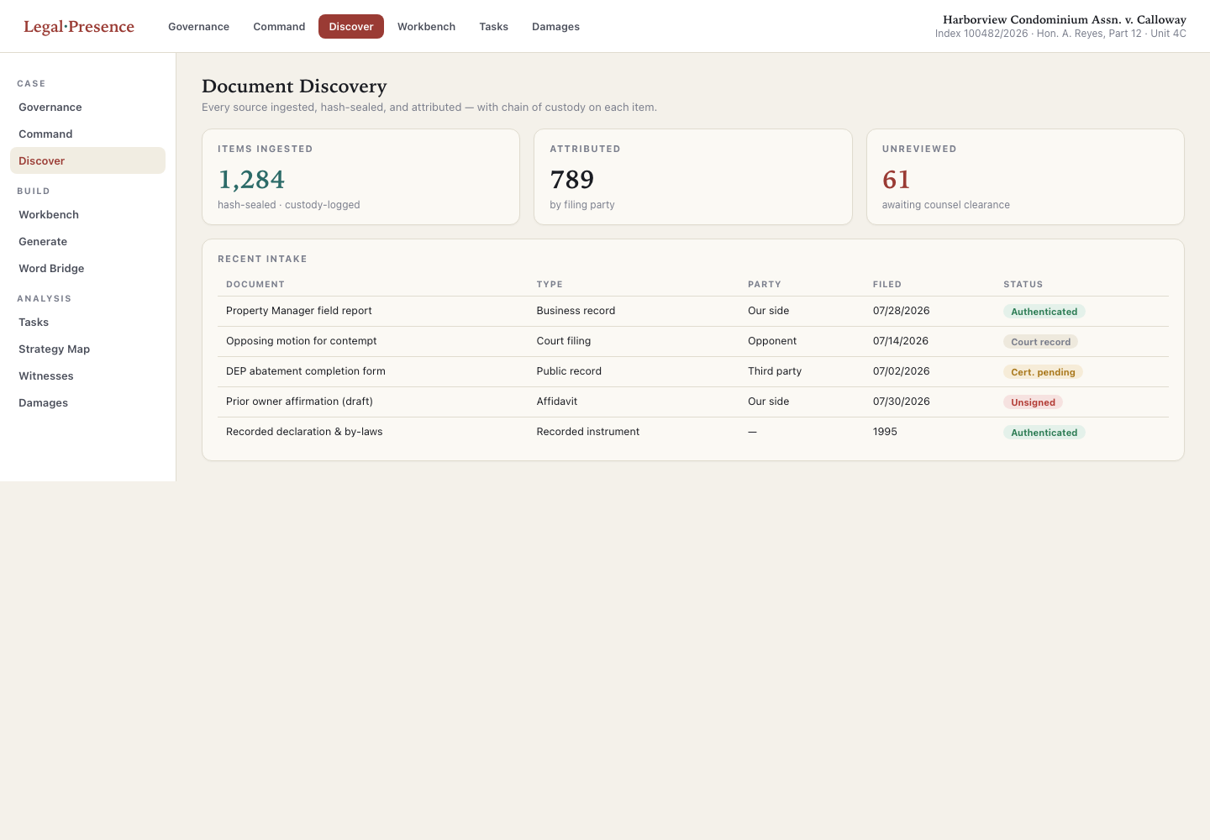Image resolution: width=1210 pixels, height=840 pixels.
Task: Click the Harborview Condominium Assn. v. Calloway title
Action: tap(1065, 19)
